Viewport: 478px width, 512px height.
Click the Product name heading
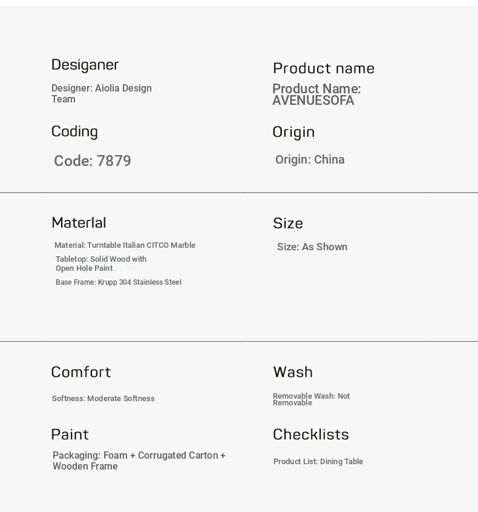(323, 68)
